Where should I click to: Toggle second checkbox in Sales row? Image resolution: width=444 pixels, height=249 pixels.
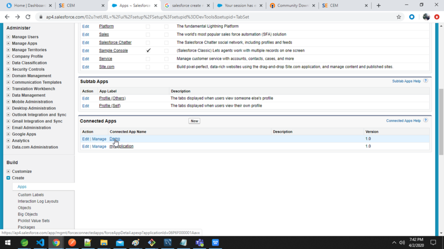click(x=166, y=35)
